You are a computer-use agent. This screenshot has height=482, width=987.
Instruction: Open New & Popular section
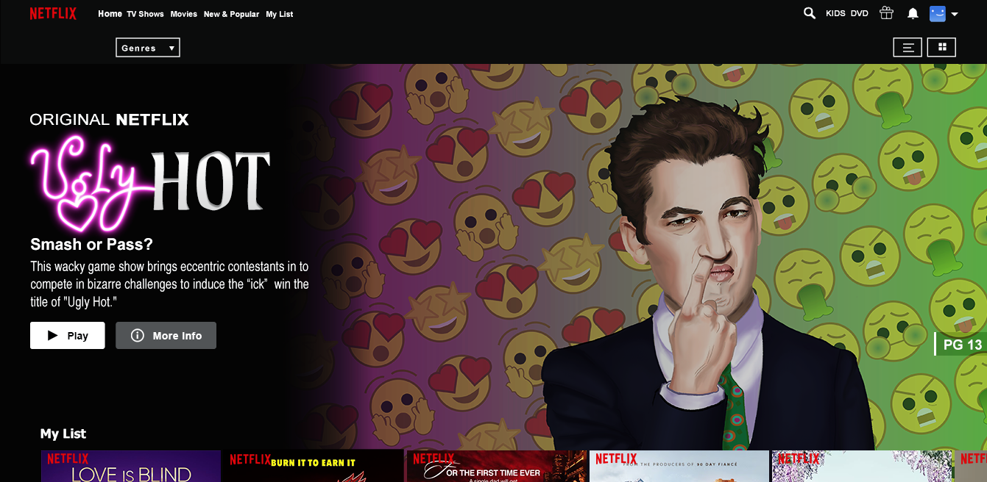pos(231,14)
